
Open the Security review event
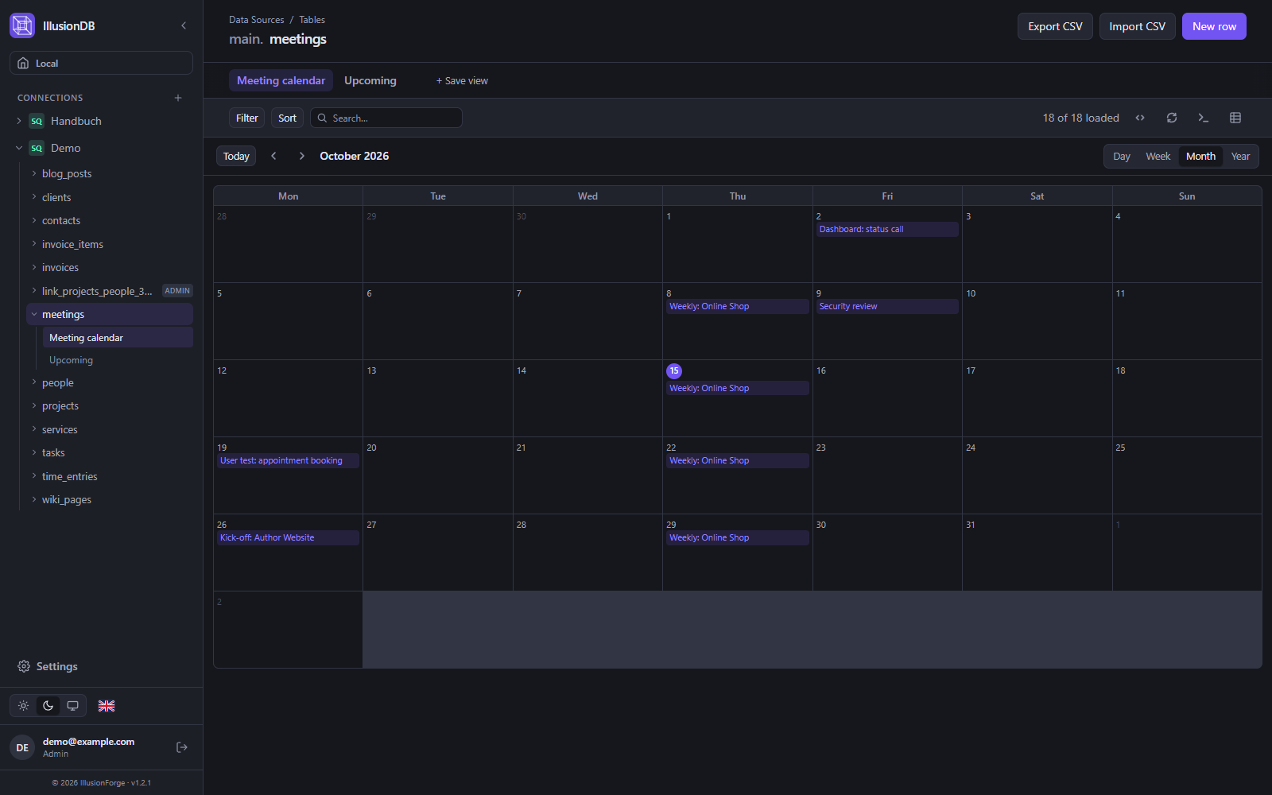[887, 306]
